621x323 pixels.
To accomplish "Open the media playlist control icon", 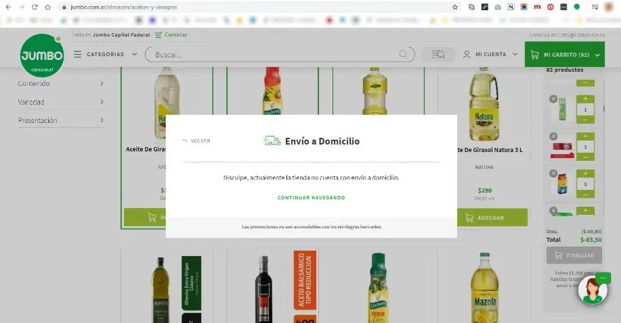I will 595,7.
